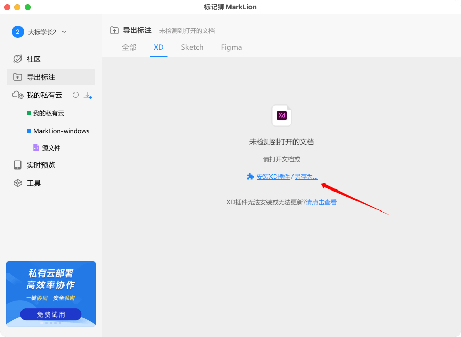Click the 另存为... link
461x337 pixels.
click(x=306, y=176)
